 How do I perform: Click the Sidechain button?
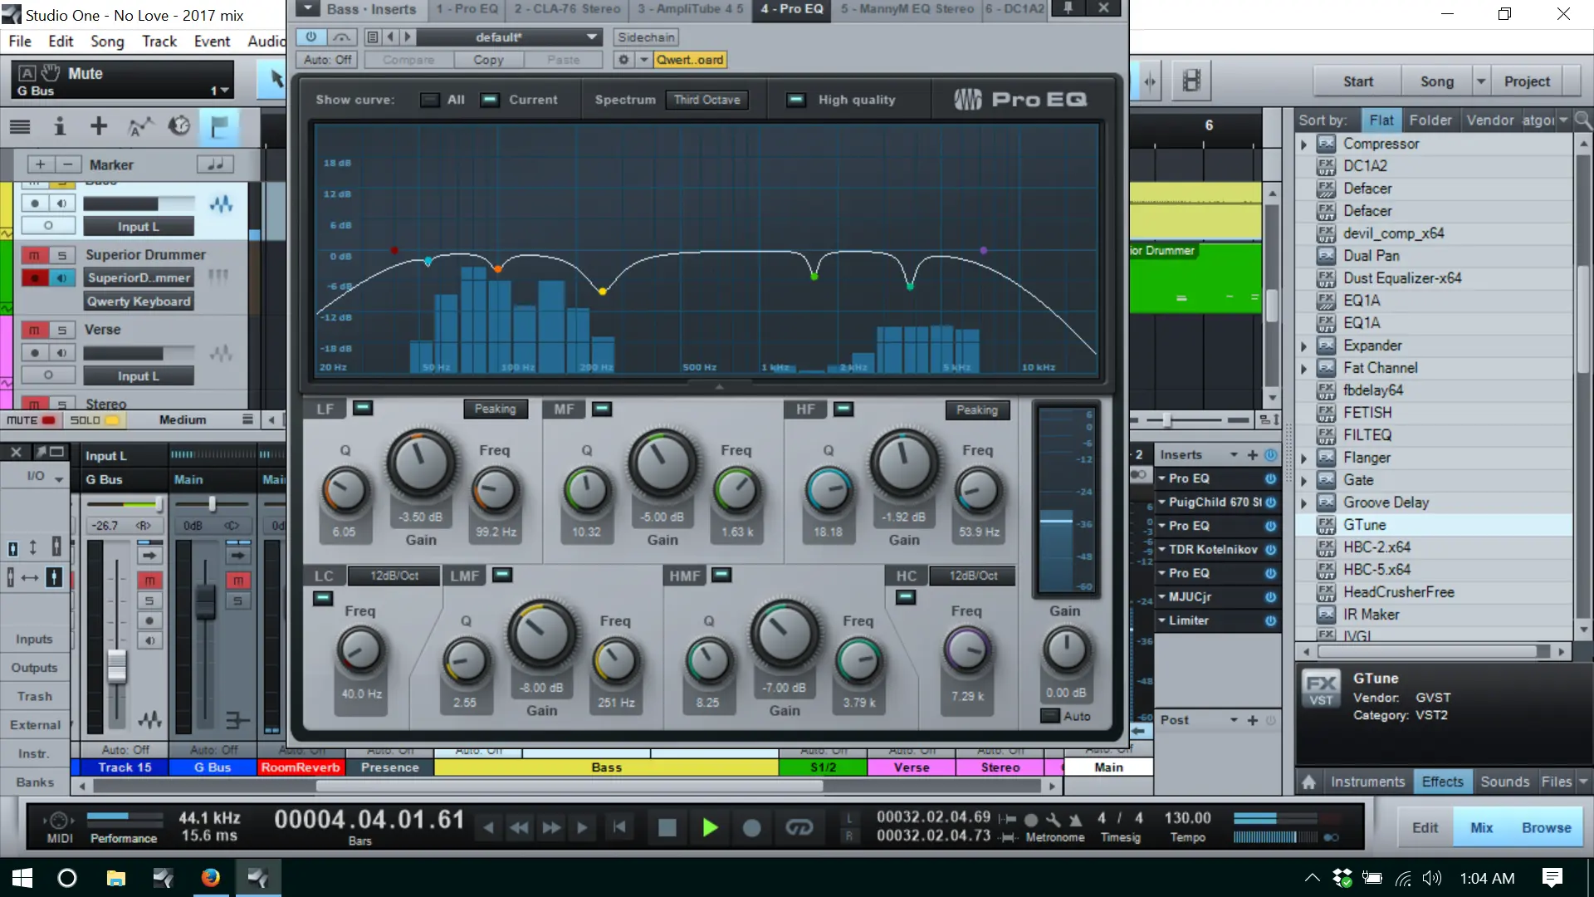click(x=646, y=37)
